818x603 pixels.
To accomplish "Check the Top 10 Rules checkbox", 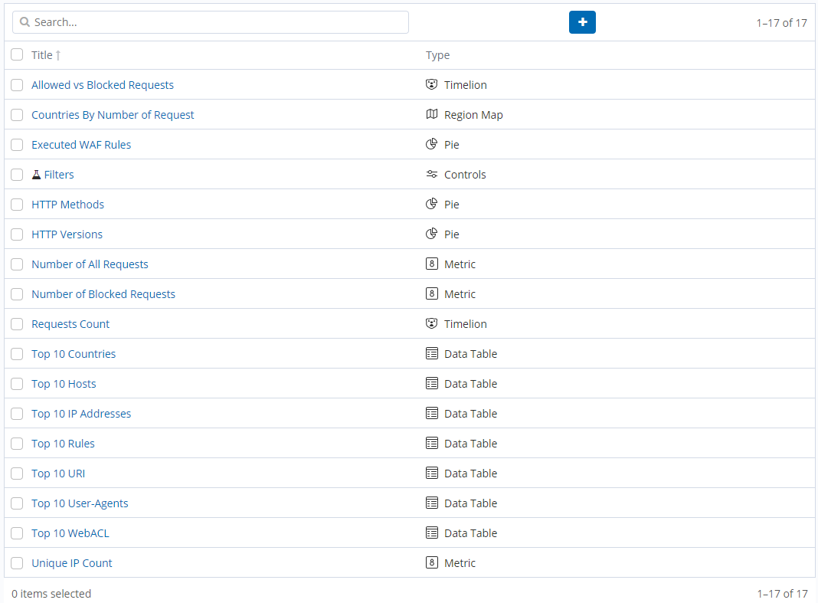I will point(17,444).
